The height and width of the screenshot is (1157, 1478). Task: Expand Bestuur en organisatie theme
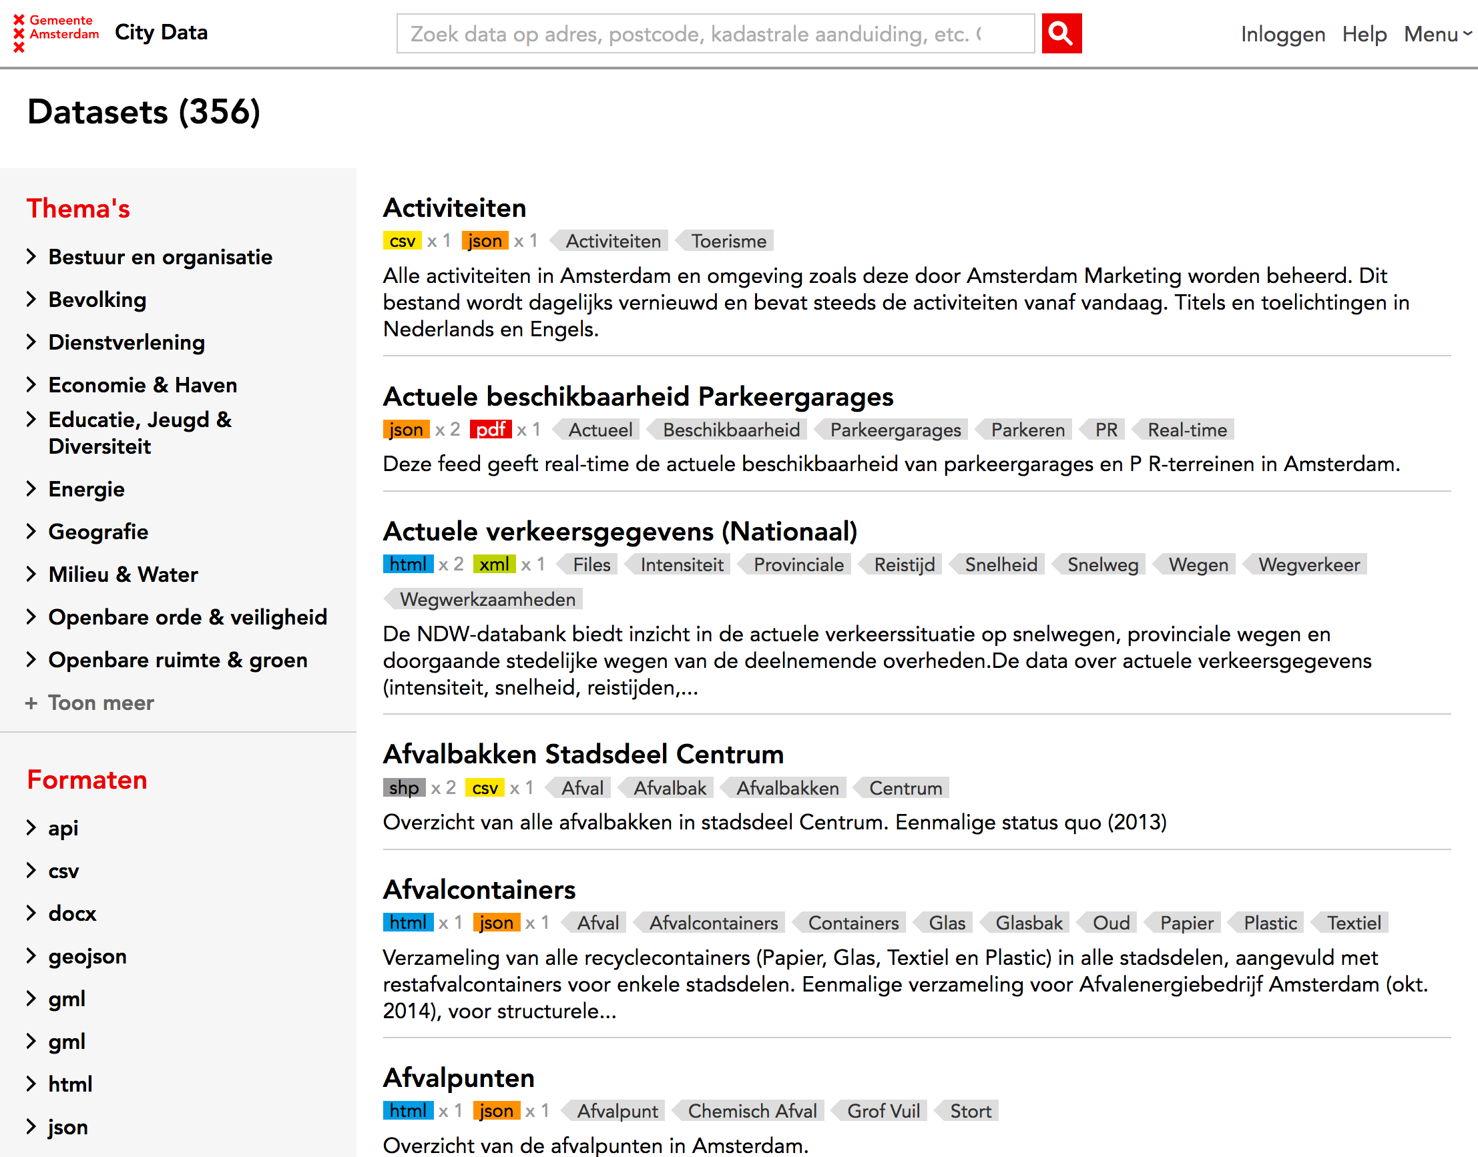(x=160, y=257)
